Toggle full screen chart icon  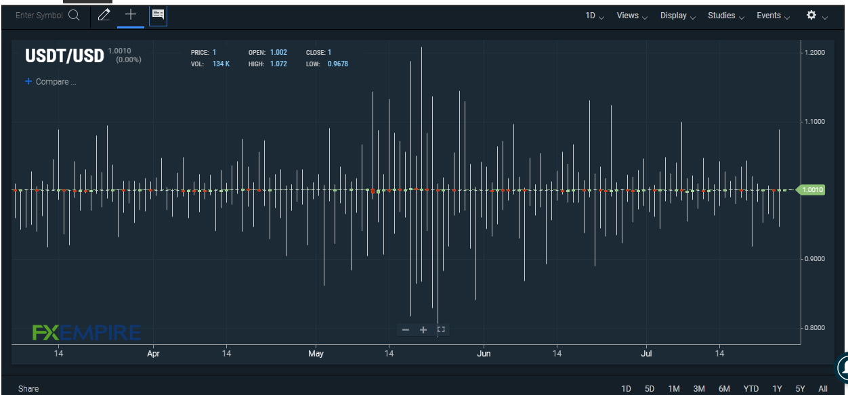coord(441,329)
